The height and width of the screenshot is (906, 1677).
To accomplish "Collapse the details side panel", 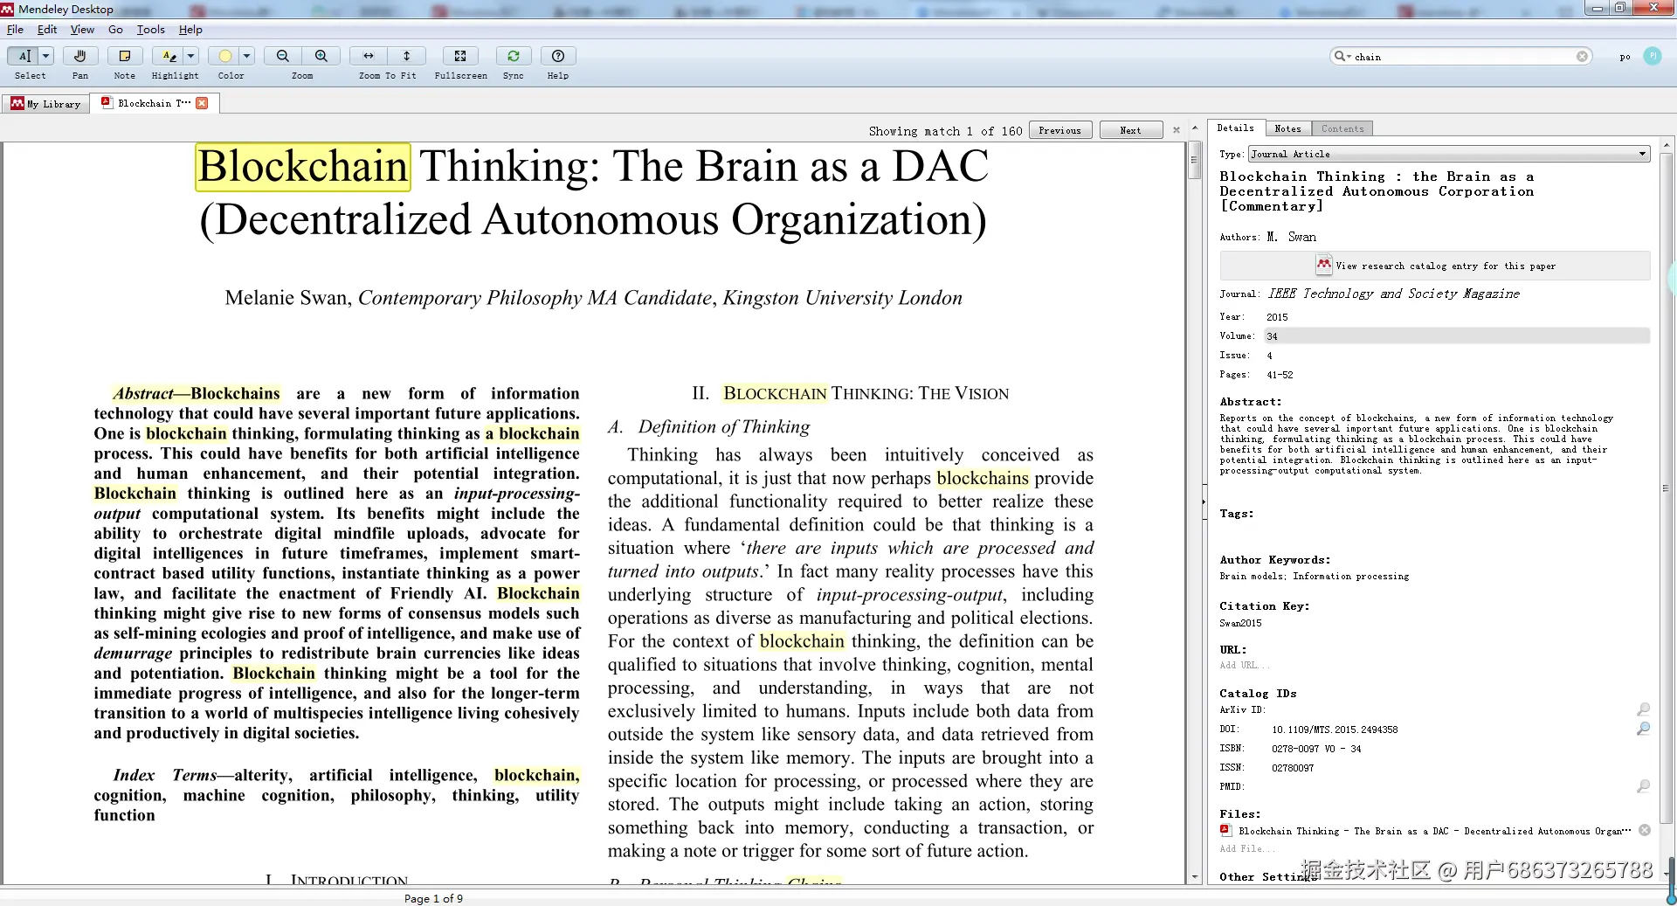I will [x=1203, y=501].
